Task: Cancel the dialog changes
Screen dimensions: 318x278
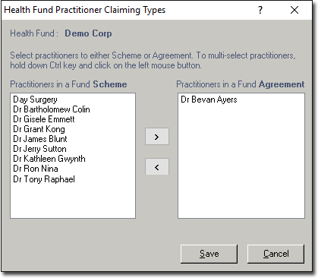Action: tap(275, 254)
